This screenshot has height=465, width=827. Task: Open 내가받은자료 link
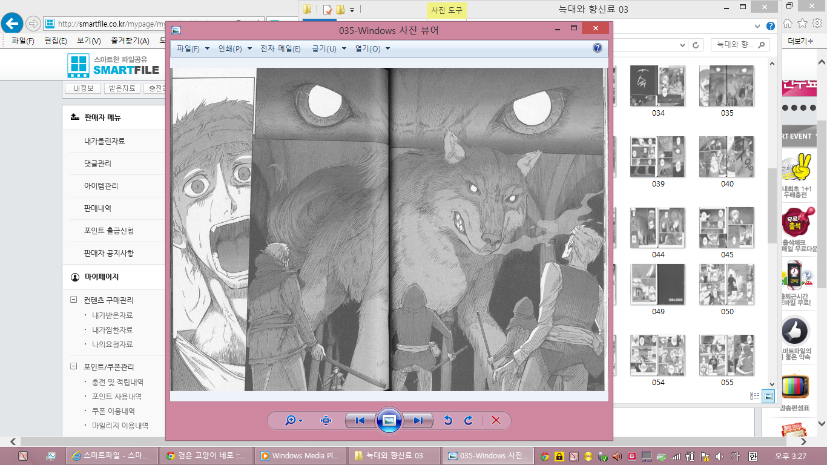point(113,315)
